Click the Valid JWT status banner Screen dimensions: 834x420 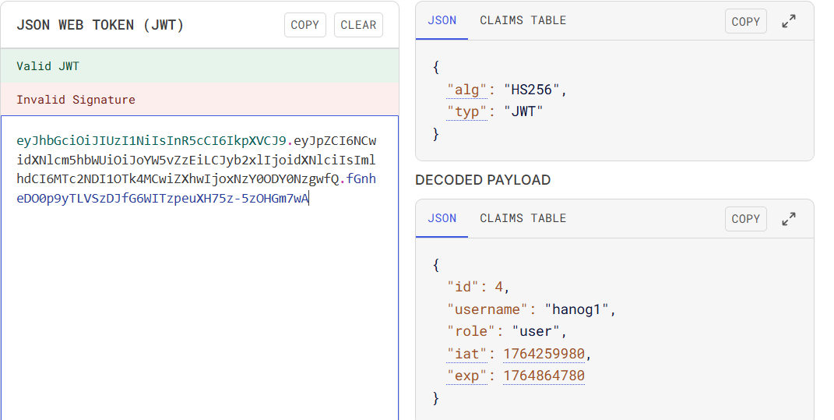(x=199, y=66)
